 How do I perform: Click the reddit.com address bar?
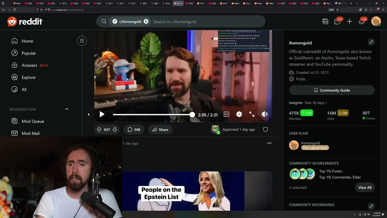181,10
